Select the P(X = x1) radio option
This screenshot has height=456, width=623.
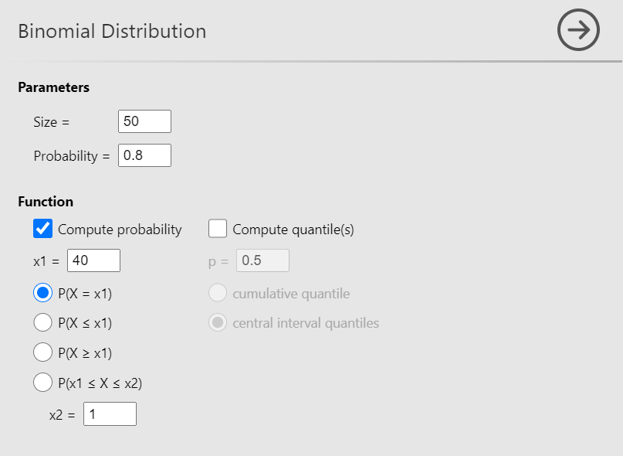pos(43,293)
